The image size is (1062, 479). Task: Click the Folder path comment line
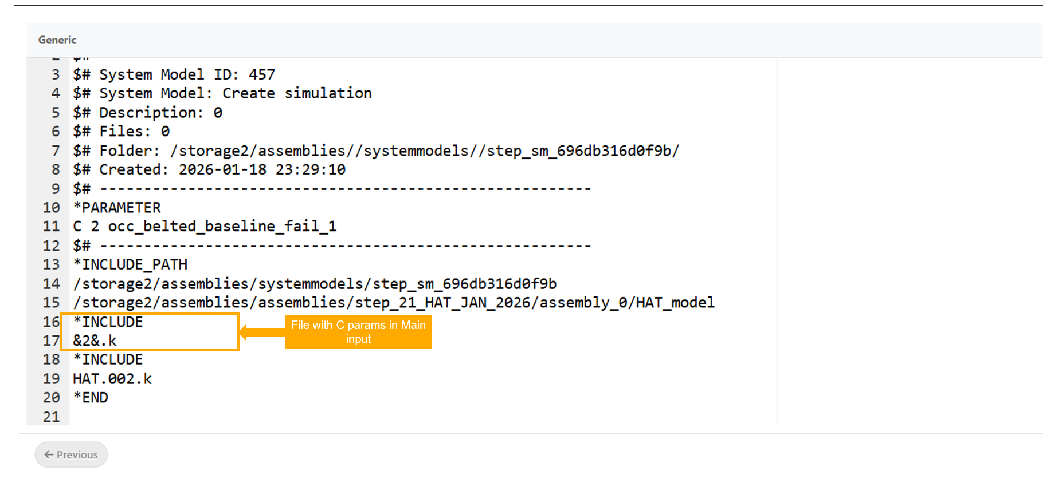click(375, 151)
